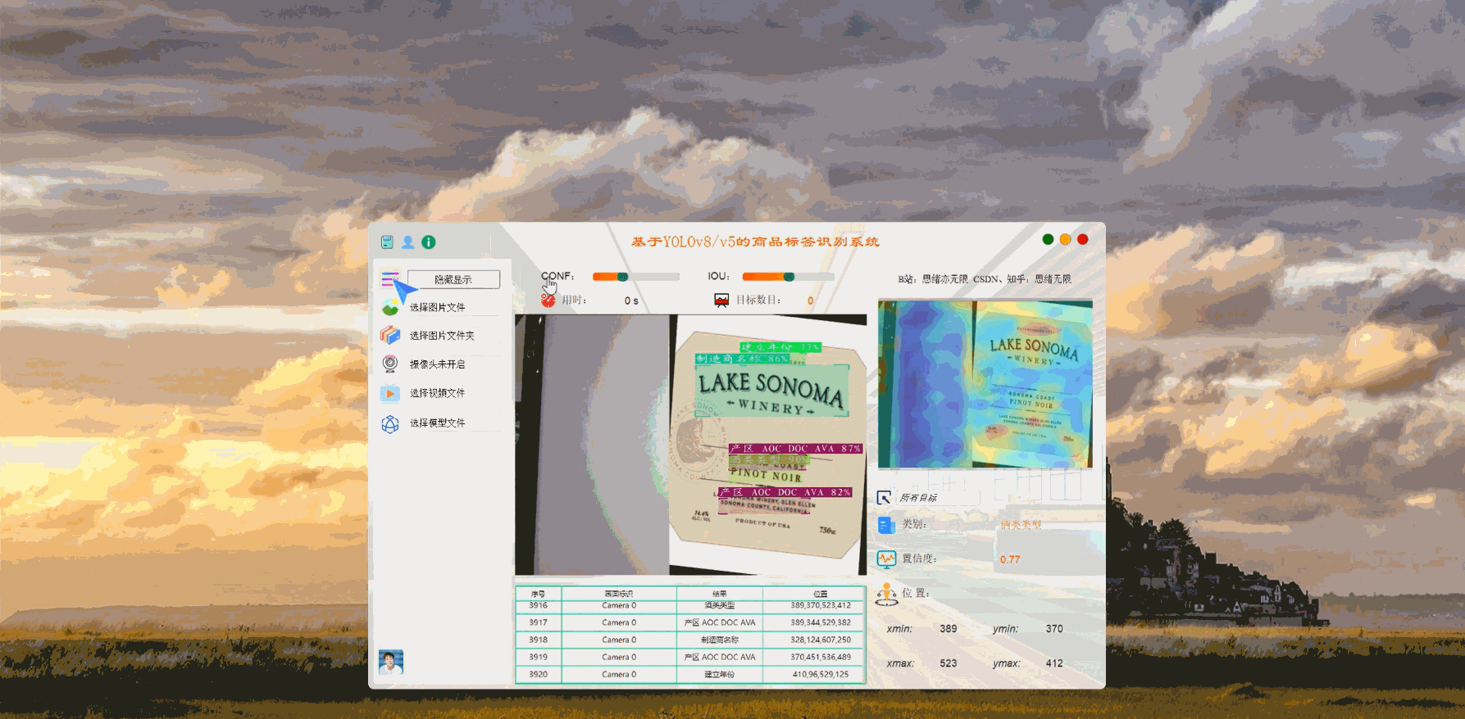Click the B站 思绪亦无限 credits text
This screenshot has width=1465, height=719.
pos(985,279)
